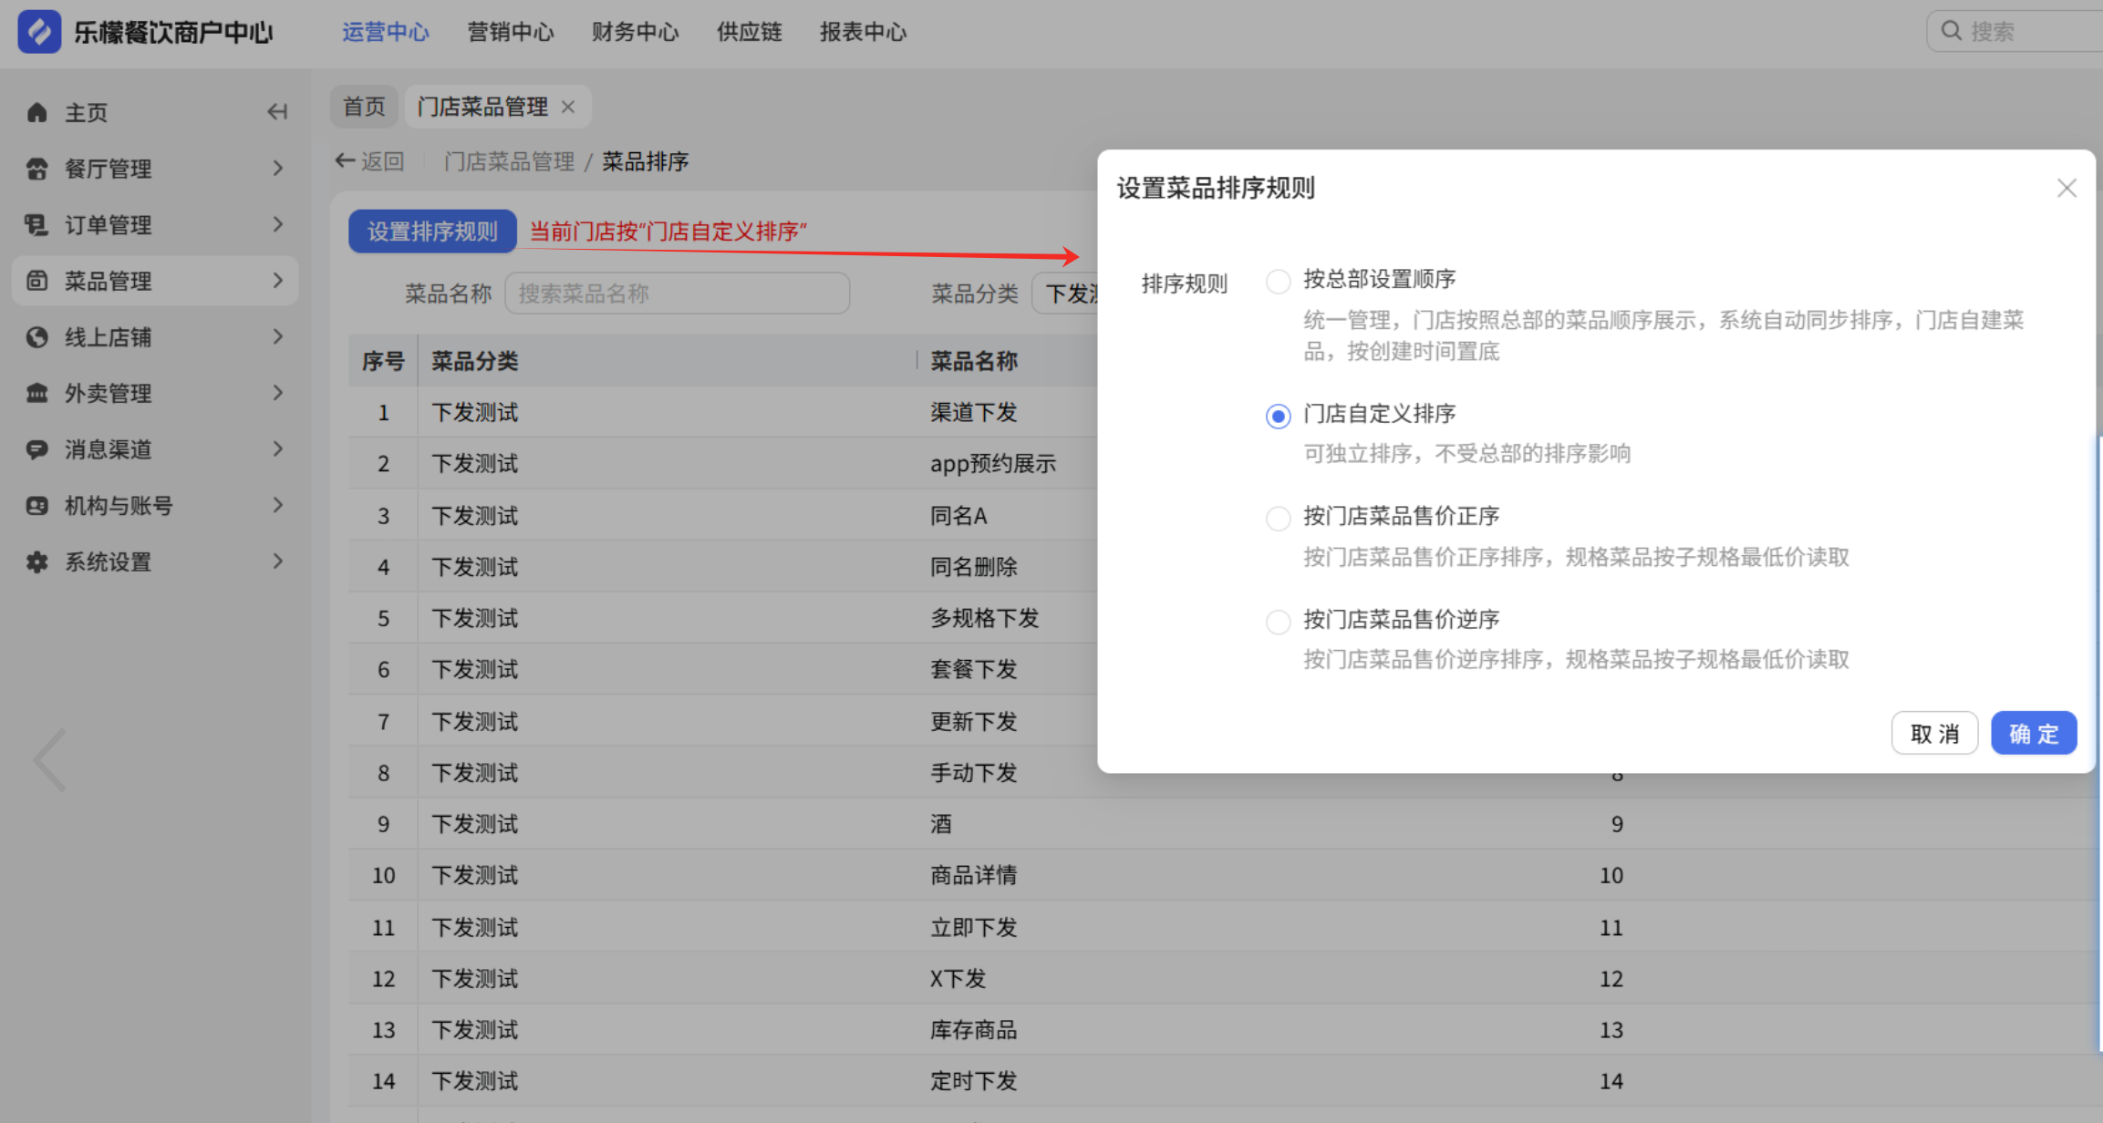Click the 乐檬餐饮商户中心 logo icon
Image resolution: width=2103 pixels, height=1123 pixels.
[x=39, y=32]
